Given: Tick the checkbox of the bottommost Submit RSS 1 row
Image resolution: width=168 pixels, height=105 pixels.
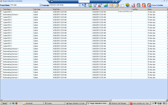Looking at the screenshot, I should pyautogui.click(x=1, y=46).
